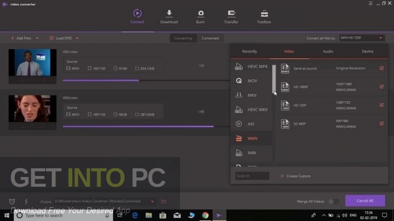
Task: Choose M4V format
Action: 251,152
